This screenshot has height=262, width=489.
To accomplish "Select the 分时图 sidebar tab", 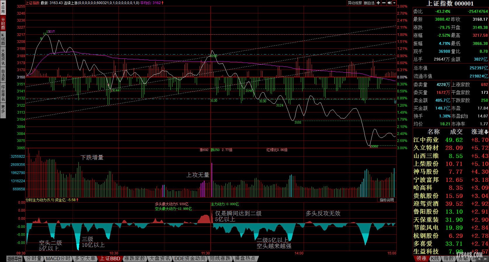I will 3,23.
